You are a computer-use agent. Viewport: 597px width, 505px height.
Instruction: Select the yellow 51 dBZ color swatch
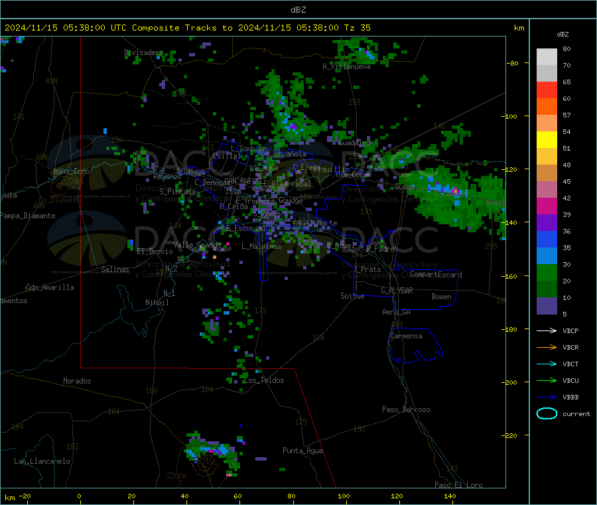coord(547,140)
